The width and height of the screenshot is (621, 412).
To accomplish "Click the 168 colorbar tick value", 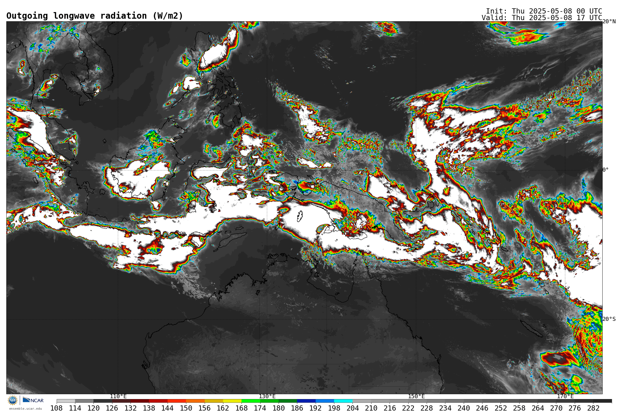I will 241,408.
